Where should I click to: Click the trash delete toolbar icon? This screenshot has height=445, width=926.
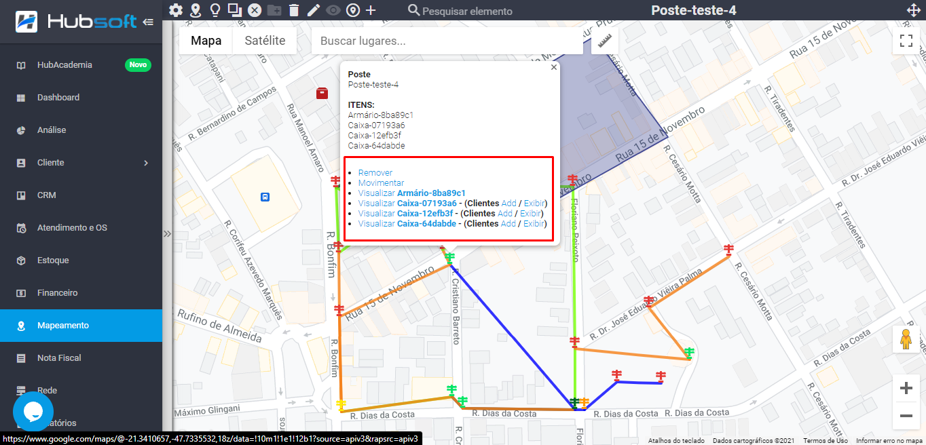[x=293, y=10]
